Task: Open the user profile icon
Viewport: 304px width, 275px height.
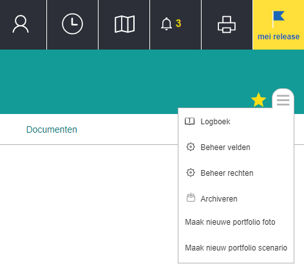Action: point(21,24)
